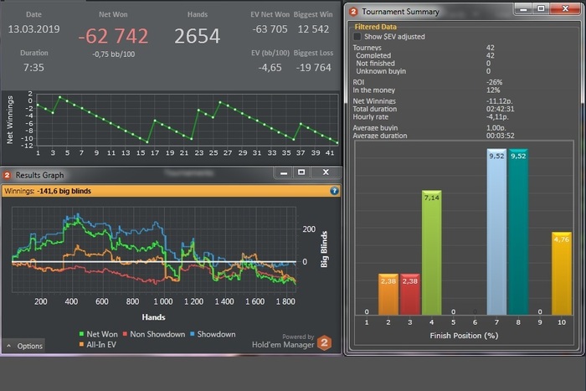The width and height of the screenshot is (586, 391).
Task: Maximize the Results Graph window
Action: coord(301,172)
